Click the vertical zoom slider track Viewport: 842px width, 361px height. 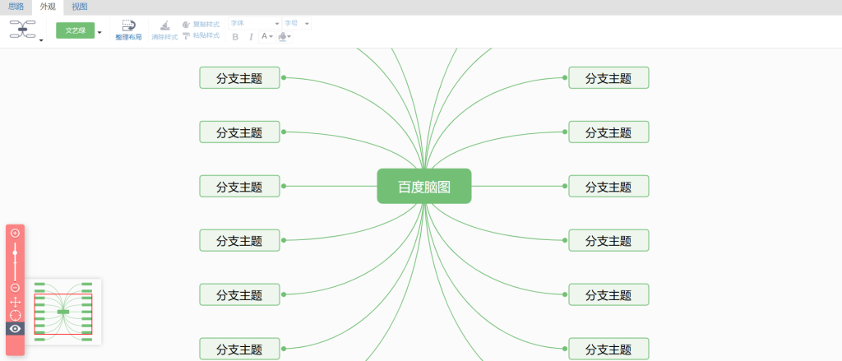click(x=15, y=261)
